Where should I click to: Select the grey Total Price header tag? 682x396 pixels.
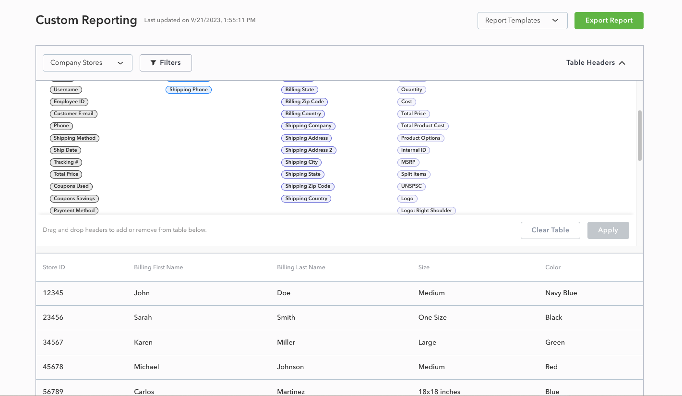pos(66,174)
